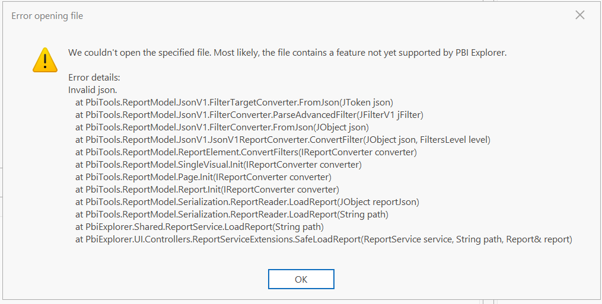Click the ReportService.LoadReport stack trace line

tap(199, 227)
